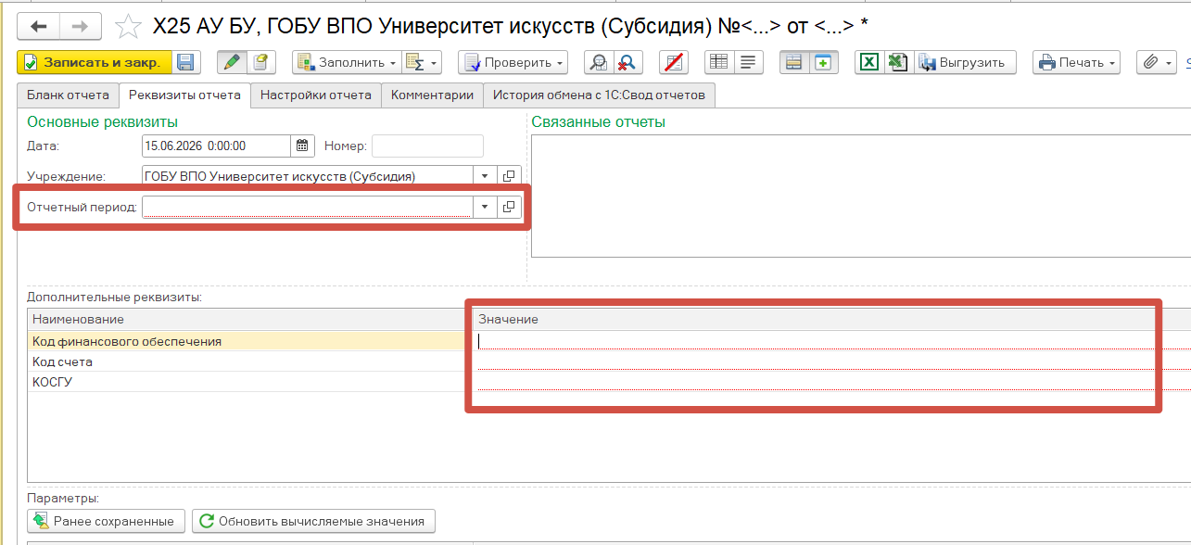Expand the Учреждение dropdown arrow

coord(485,176)
